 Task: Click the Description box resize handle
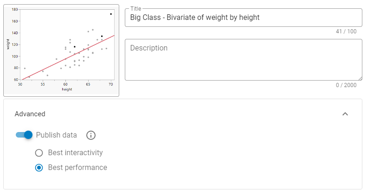(x=359, y=77)
